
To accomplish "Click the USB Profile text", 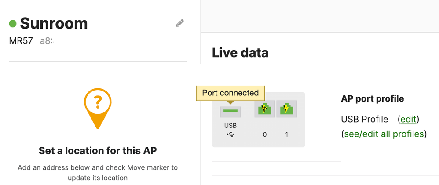I will click(365, 120).
